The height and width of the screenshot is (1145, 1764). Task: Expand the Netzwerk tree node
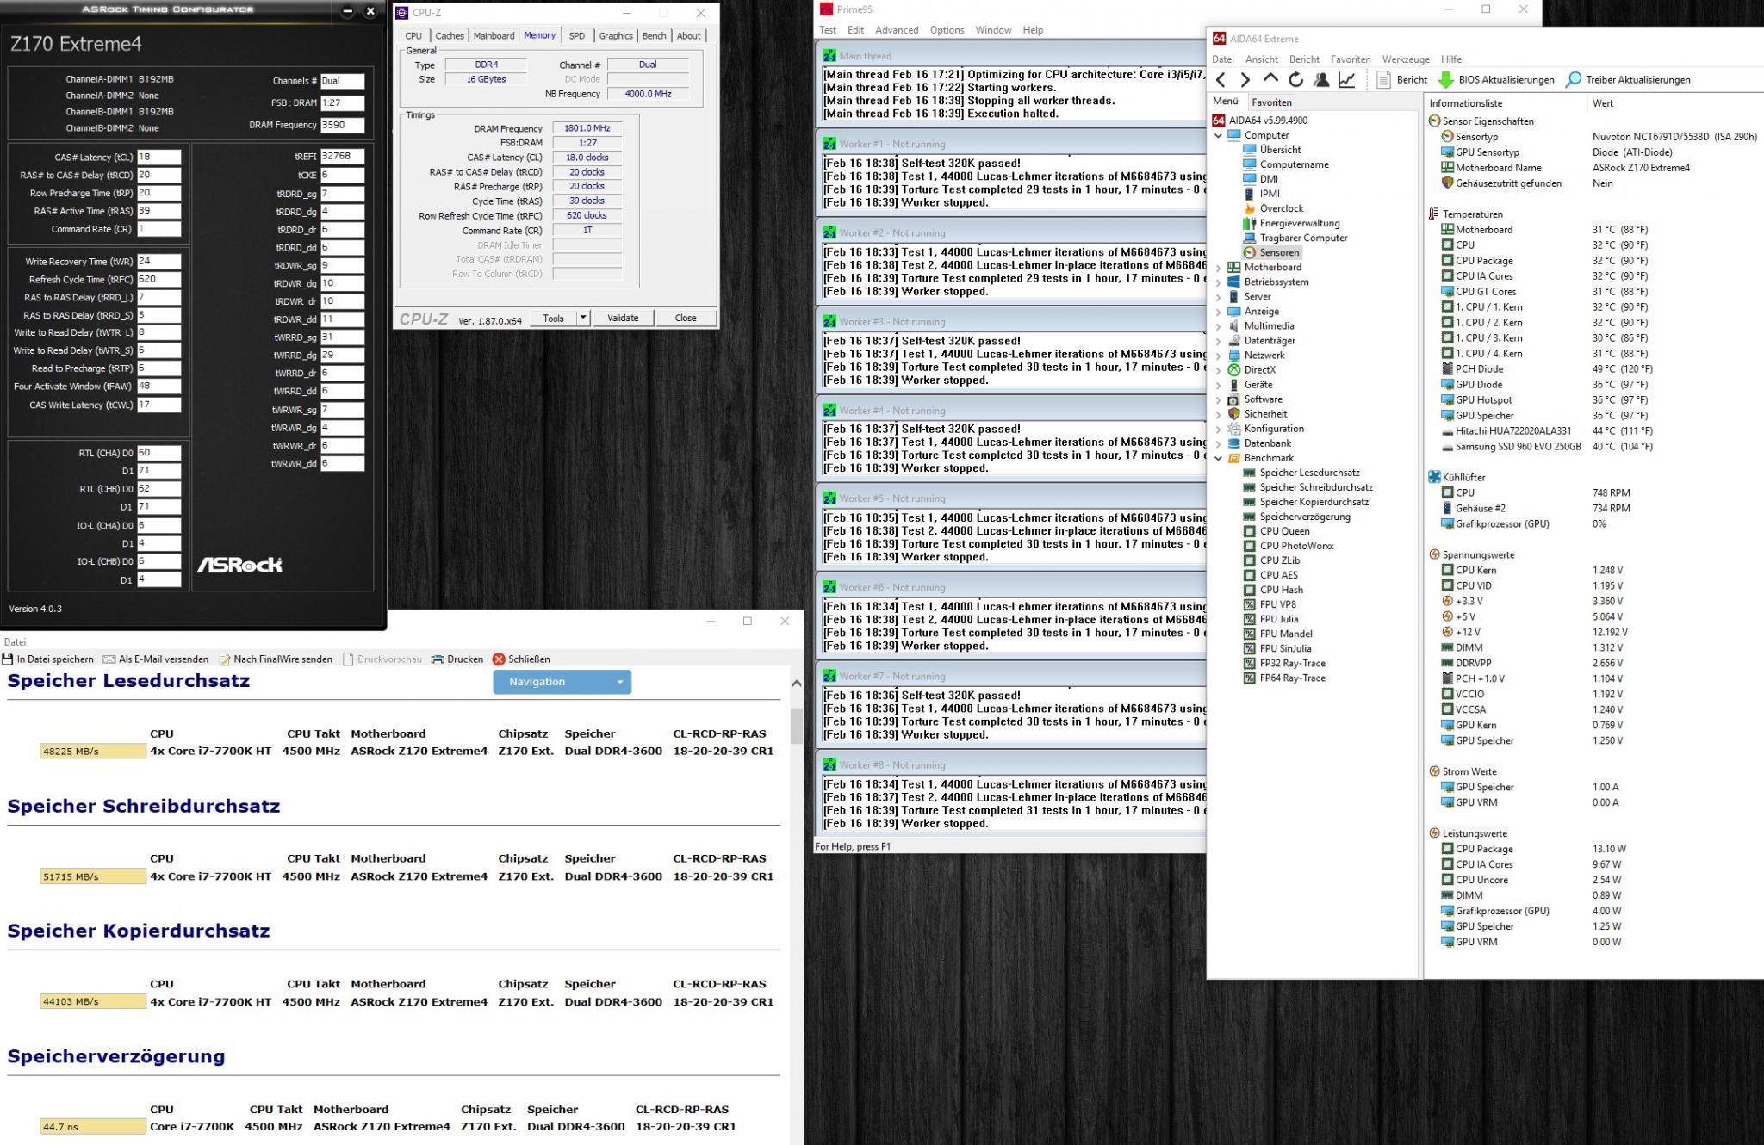[1218, 356]
